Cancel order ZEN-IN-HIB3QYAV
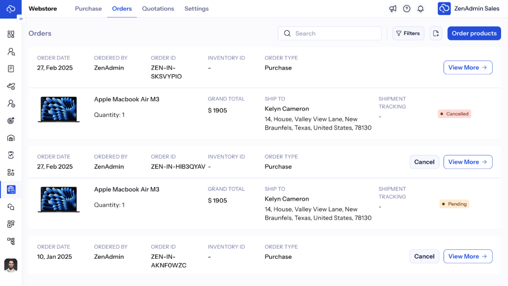Viewport: 508px width, 286px height. 424,162
